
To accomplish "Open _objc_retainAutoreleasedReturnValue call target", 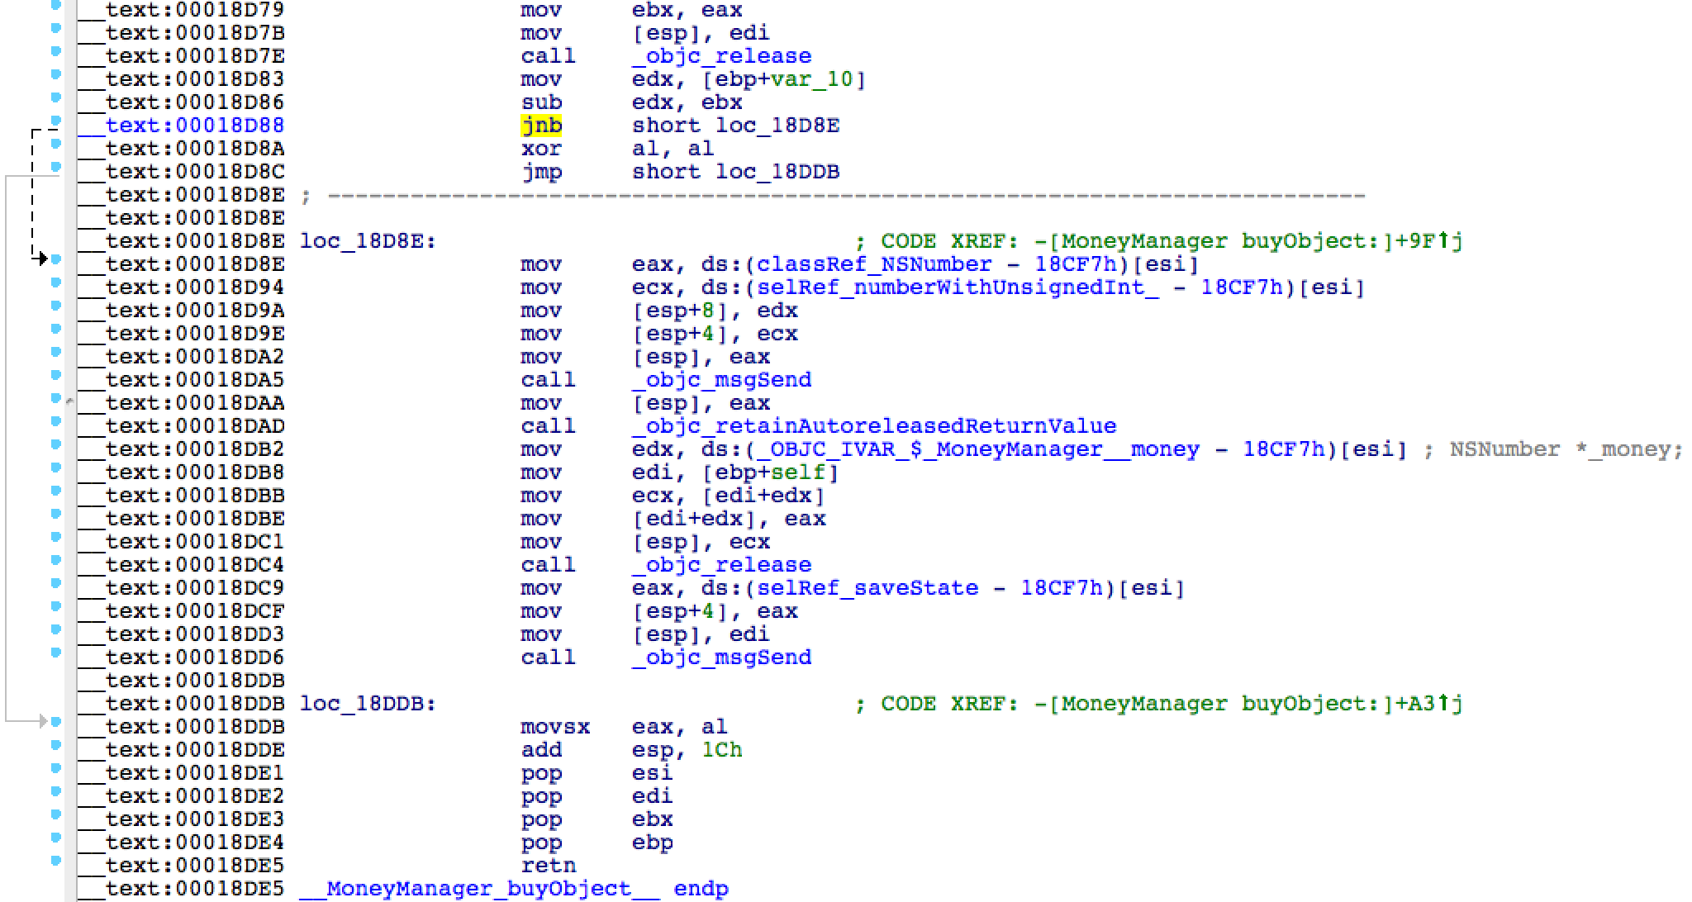I will 873,426.
